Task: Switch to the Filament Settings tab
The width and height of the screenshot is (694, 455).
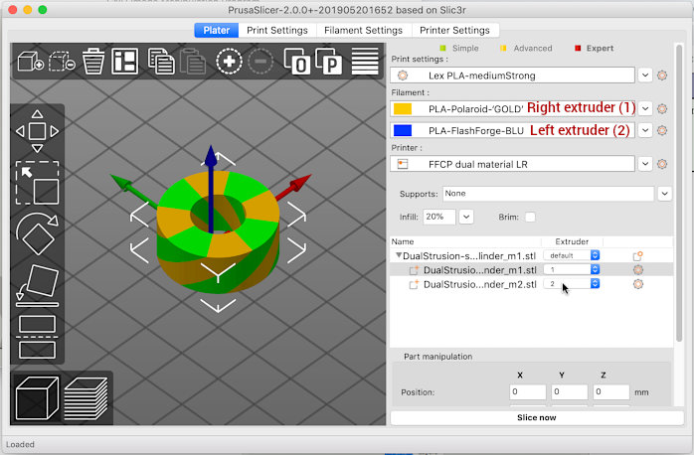Action: pos(363,30)
